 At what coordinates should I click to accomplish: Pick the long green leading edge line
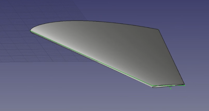91,58
